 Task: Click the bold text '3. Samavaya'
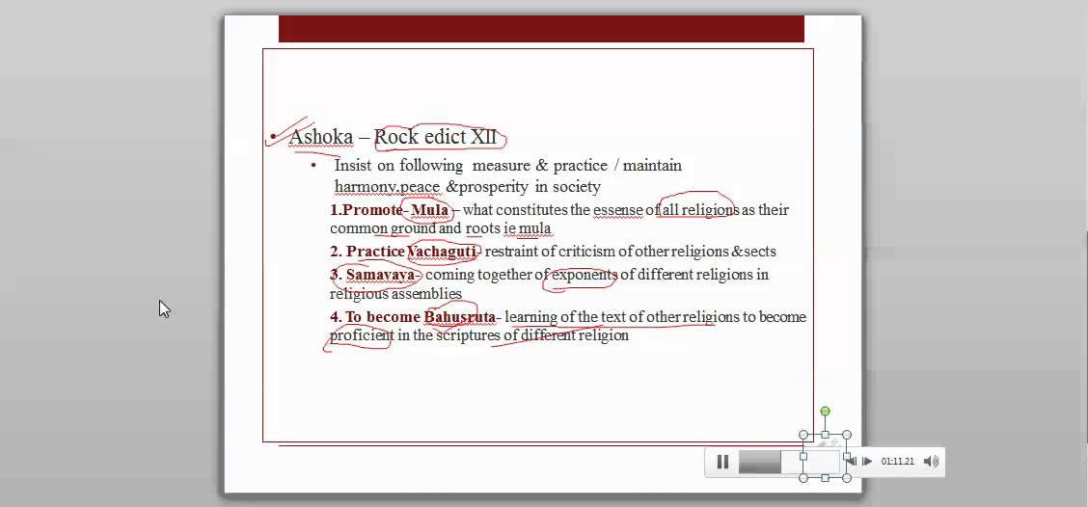pos(372,275)
